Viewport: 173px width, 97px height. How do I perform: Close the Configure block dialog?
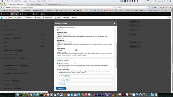[x=114, y=23]
